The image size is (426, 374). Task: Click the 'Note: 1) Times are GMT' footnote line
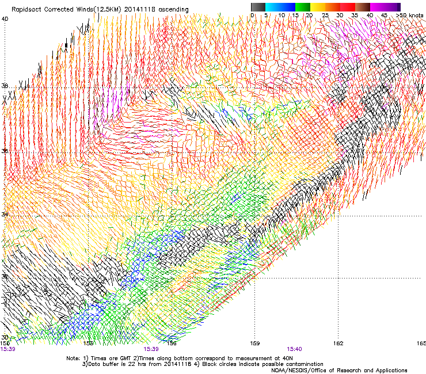(179, 358)
